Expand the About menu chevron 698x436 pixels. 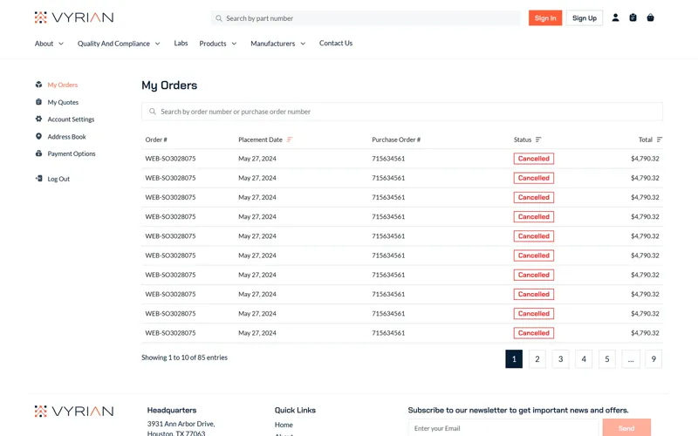pos(61,44)
